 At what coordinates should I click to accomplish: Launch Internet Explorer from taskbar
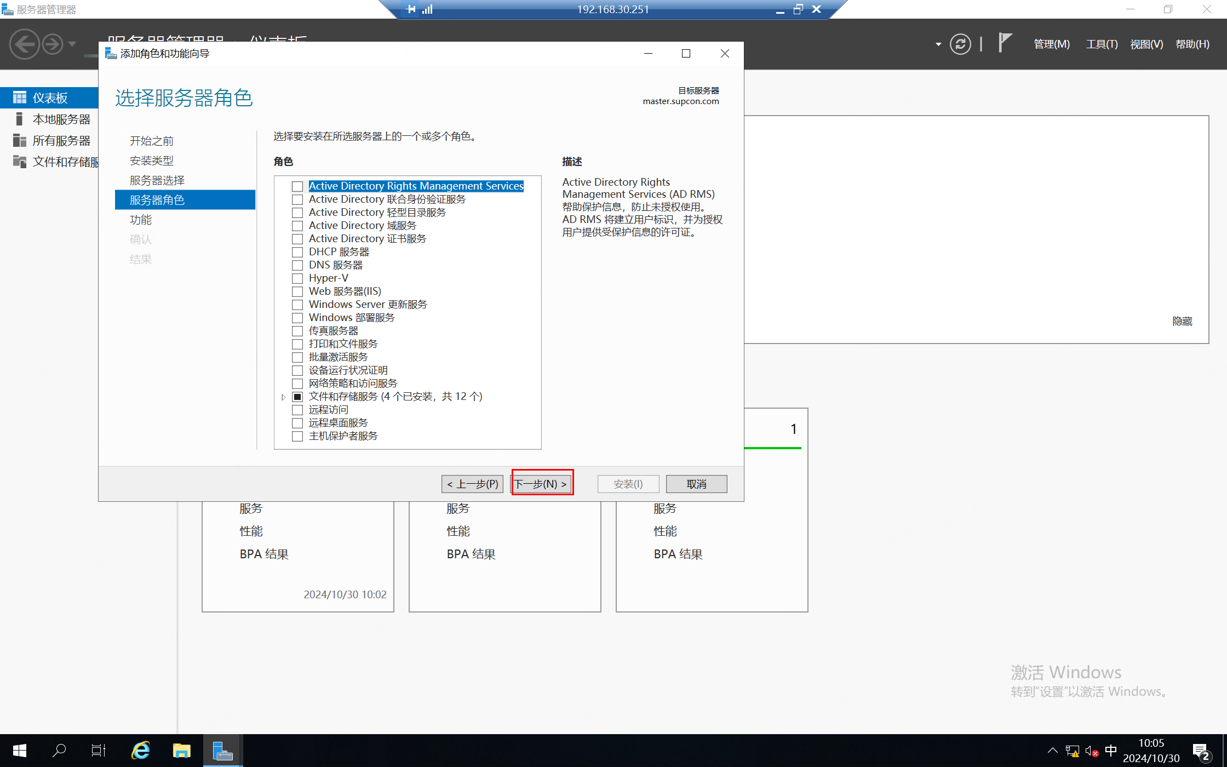(x=141, y=750)
